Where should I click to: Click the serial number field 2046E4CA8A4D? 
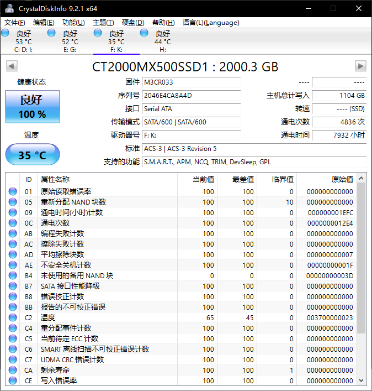(x=192, y=96)
